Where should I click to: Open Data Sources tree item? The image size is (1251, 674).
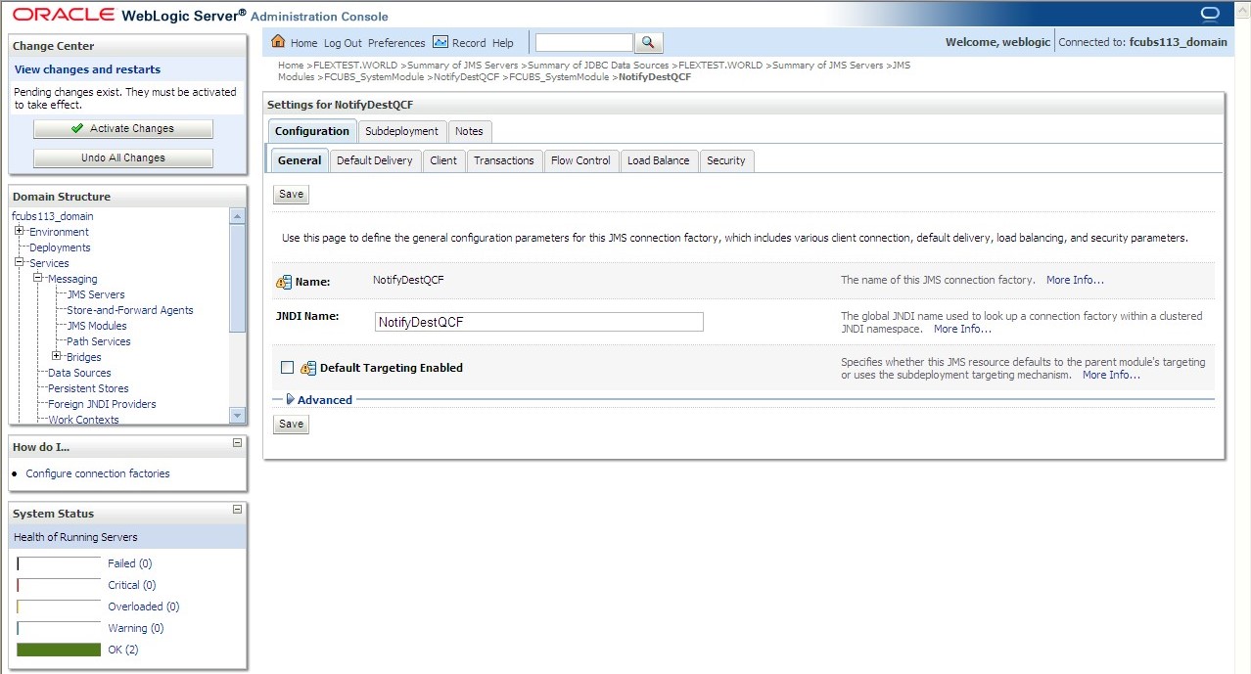[x=79, y=373]
